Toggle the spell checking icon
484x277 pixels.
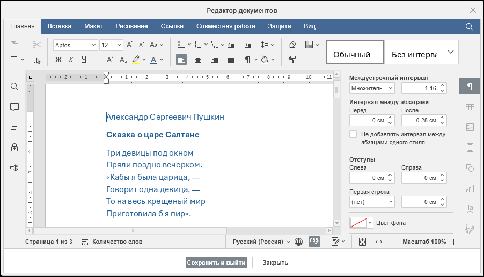coord(314,242)
